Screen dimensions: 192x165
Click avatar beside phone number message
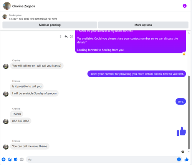tap(6, 122)
